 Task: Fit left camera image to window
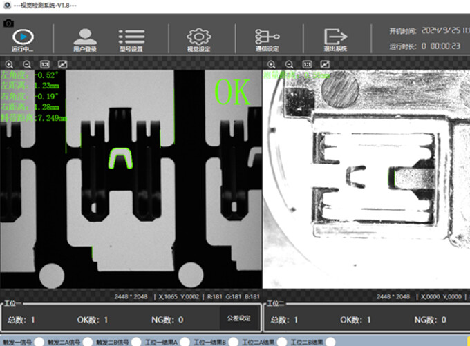(63, 64)
